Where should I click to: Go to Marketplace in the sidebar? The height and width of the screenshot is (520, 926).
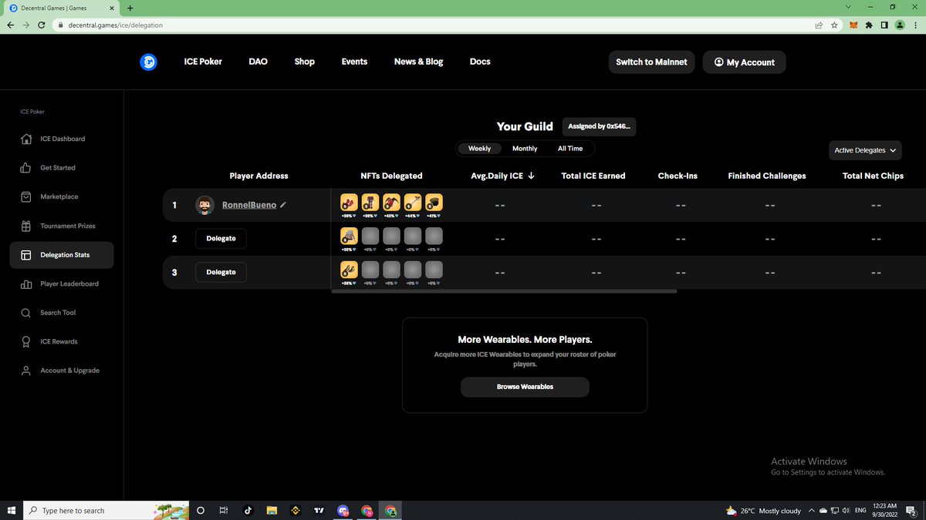(x=62, y=197)
